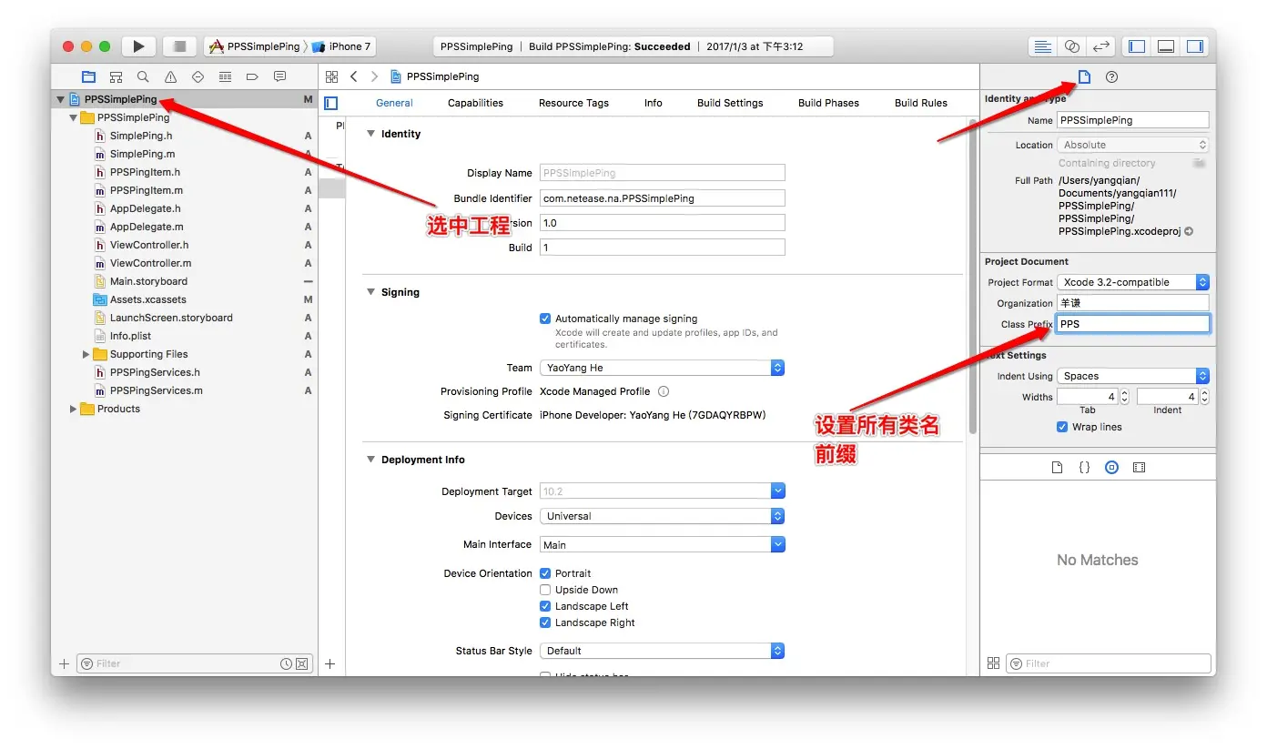Viewport: 1267px width, 749px height.
Task: Collapse the Deployment Info section
Action: click(370, 460)
